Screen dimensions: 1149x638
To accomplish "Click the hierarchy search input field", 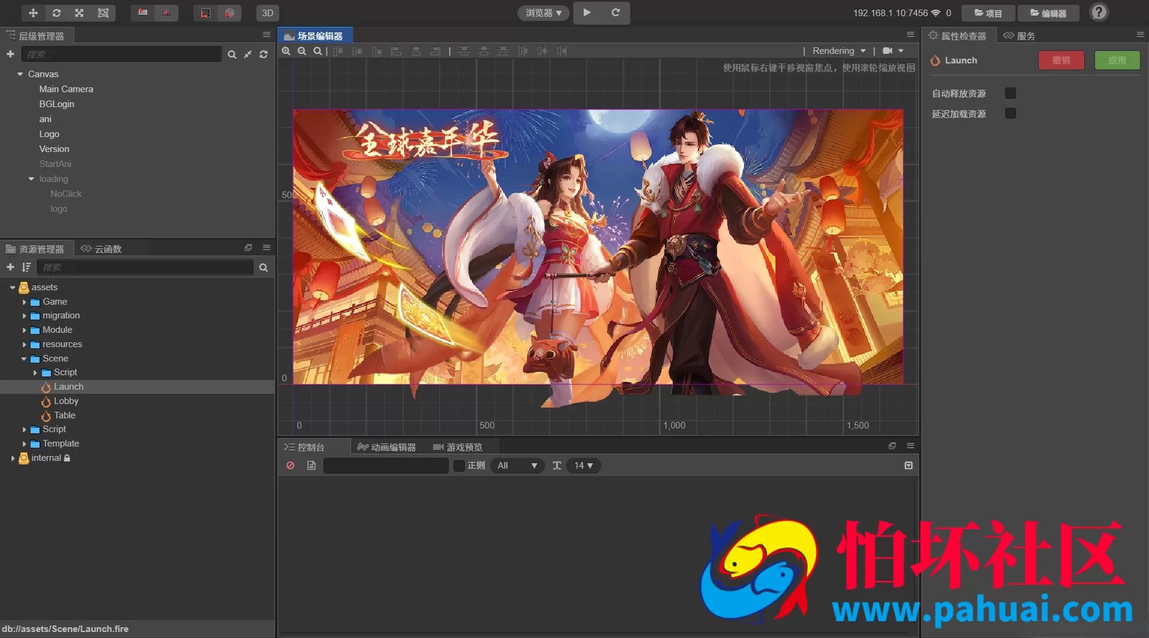I will tap(122, 54).
